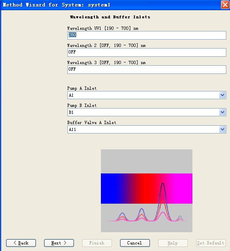
Task: Cancel the Method Wizard
Action: click(x=135, y=243)
